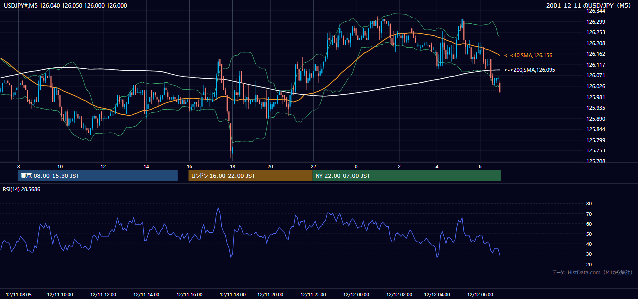Click RSI axis level 30
The height and width of the screenshot is (299, 638).
pos(589,254)
